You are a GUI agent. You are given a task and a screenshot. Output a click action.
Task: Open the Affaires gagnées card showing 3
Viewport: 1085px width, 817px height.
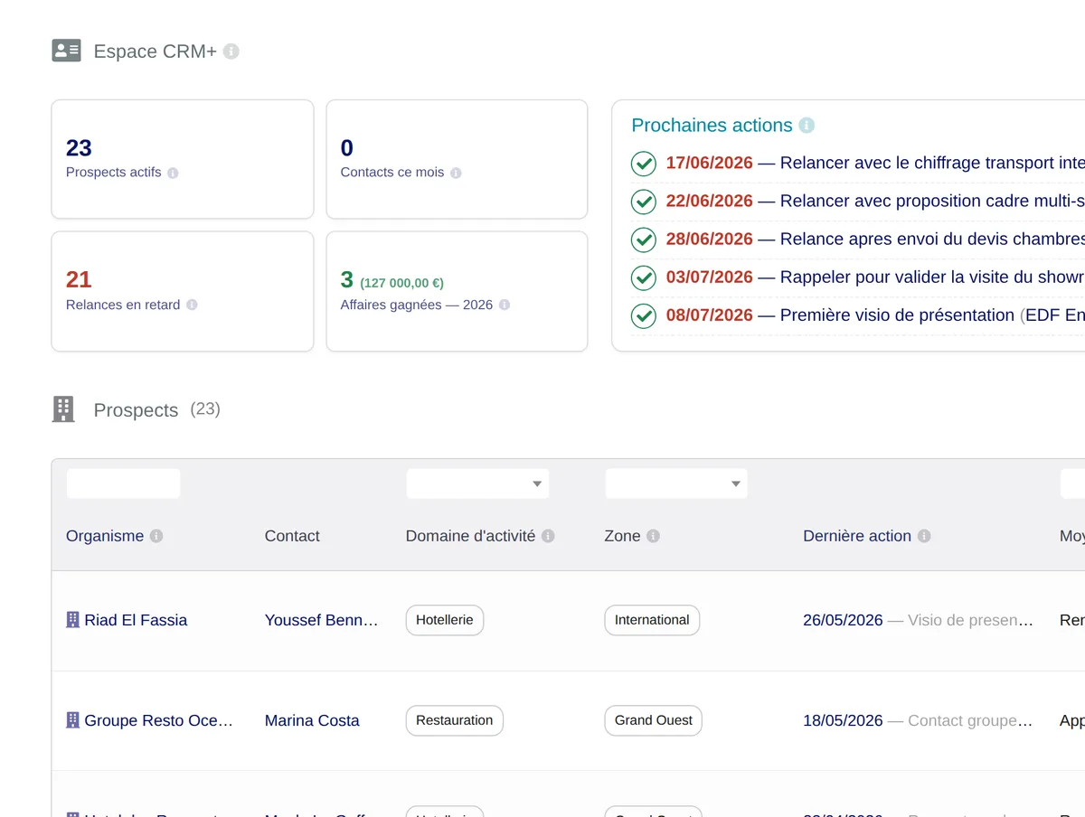tap(457, 291)
